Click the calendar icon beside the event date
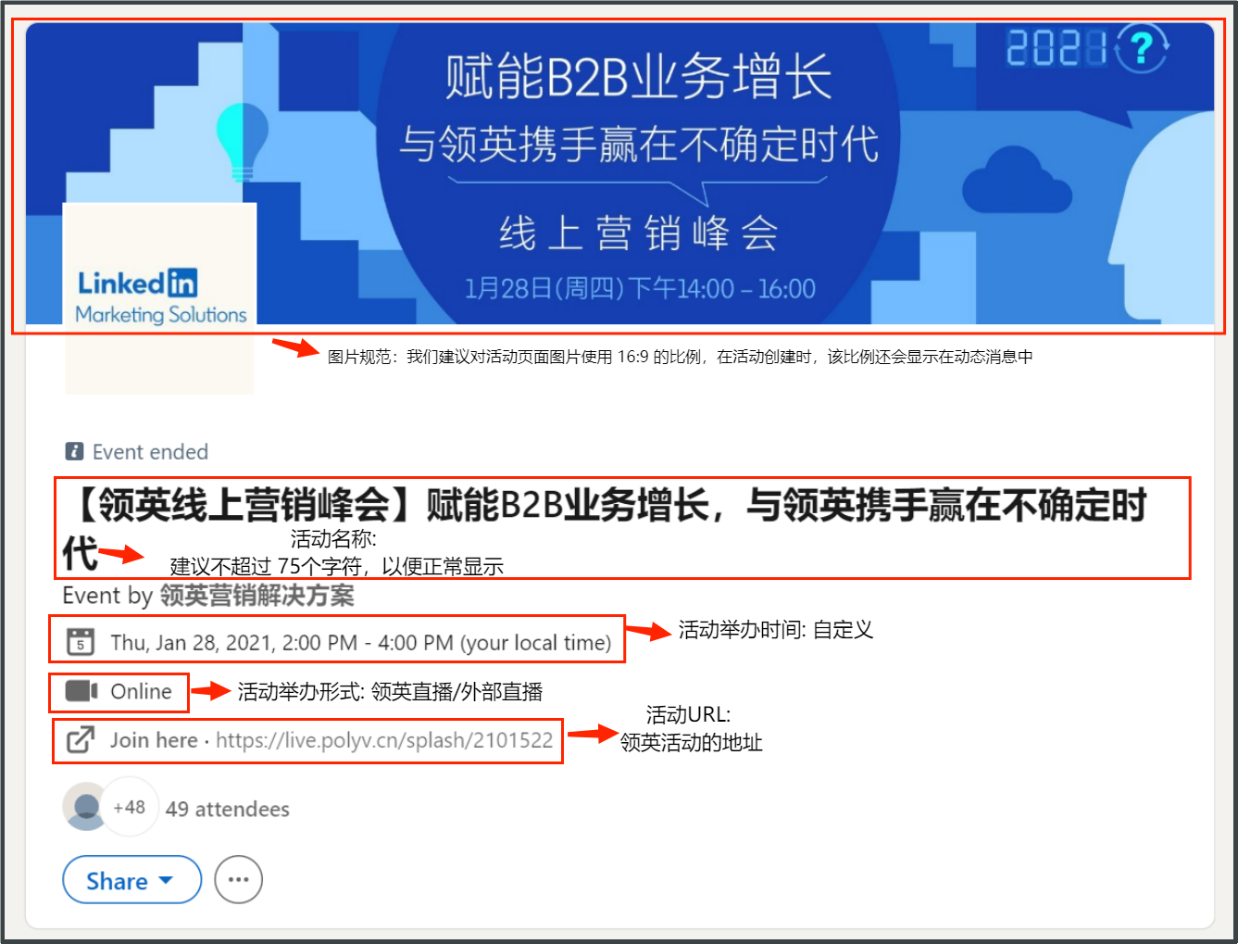Image resolution: width=1238 pixels, height=944 pixels. click(x=81, y=642)
